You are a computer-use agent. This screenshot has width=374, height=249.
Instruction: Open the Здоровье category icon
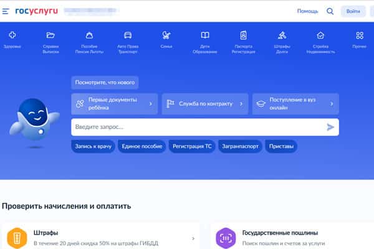click(x=12, y=35)
